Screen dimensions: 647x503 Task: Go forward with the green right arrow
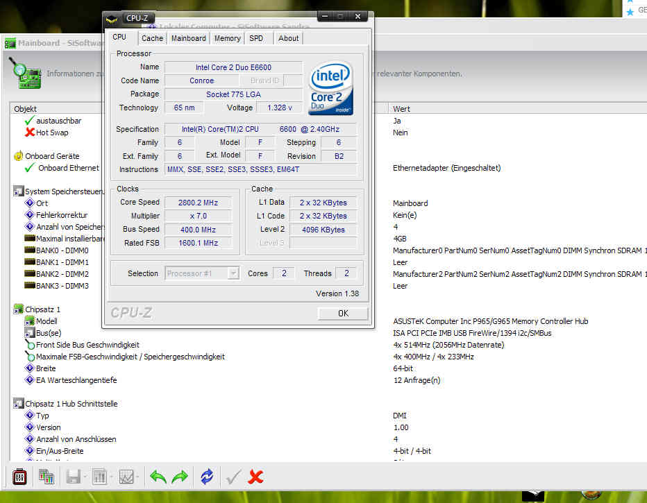[180, 477]
